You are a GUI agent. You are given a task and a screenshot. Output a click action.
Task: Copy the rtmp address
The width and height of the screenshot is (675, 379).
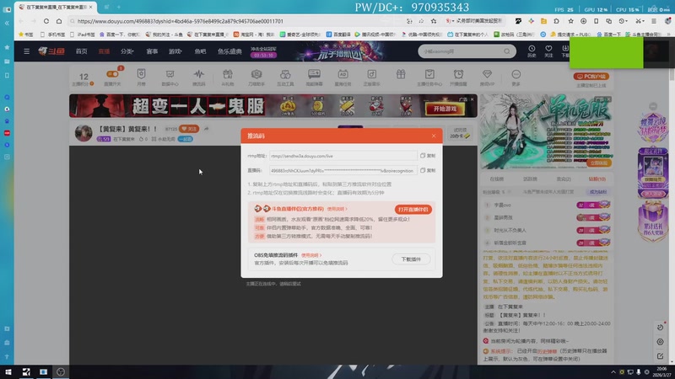pyautogui.click(x=428, y=156)
